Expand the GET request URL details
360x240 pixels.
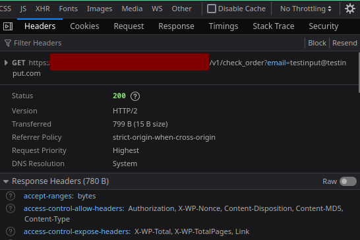6,63
